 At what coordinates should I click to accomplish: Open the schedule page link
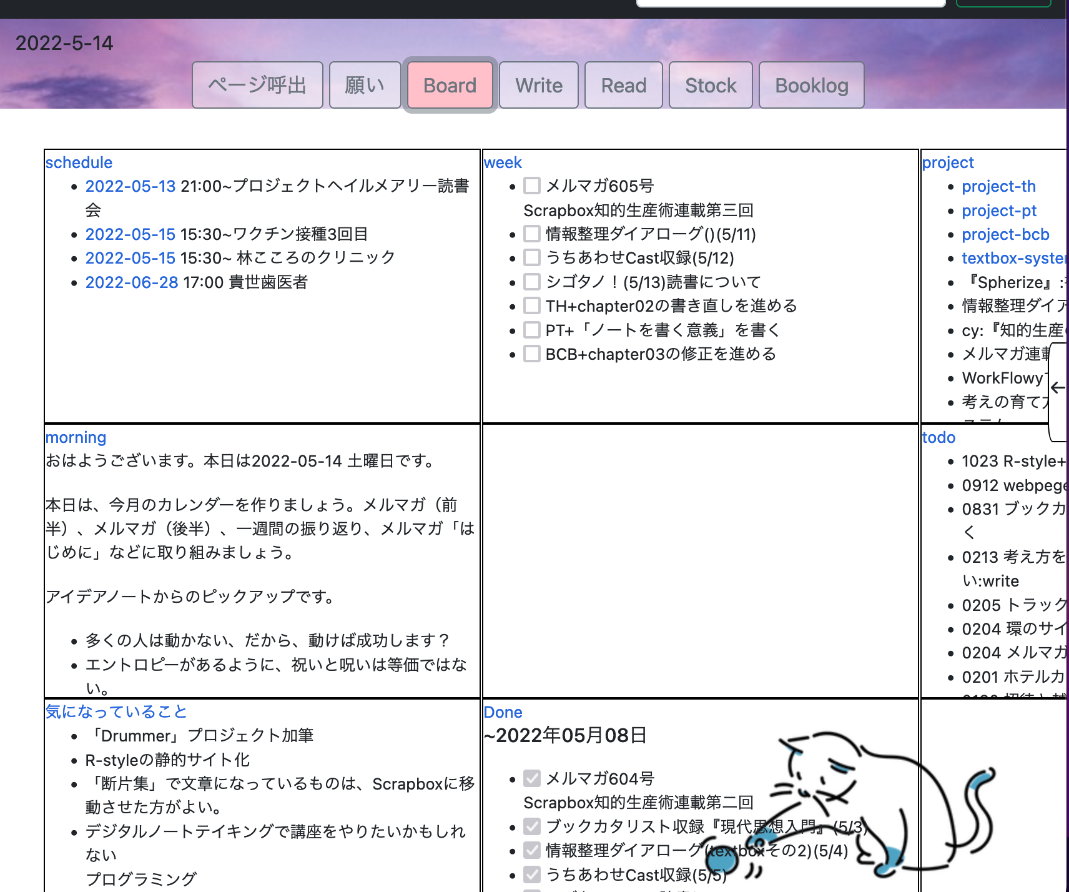[78, 162]
